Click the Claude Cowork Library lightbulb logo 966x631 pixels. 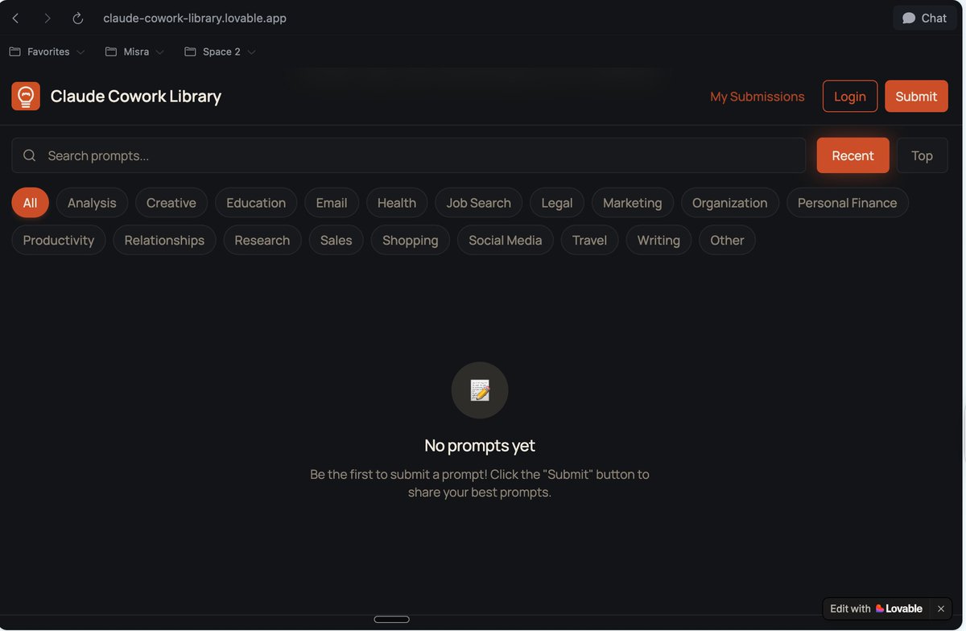pyautogui.click(x=26, y=96)
